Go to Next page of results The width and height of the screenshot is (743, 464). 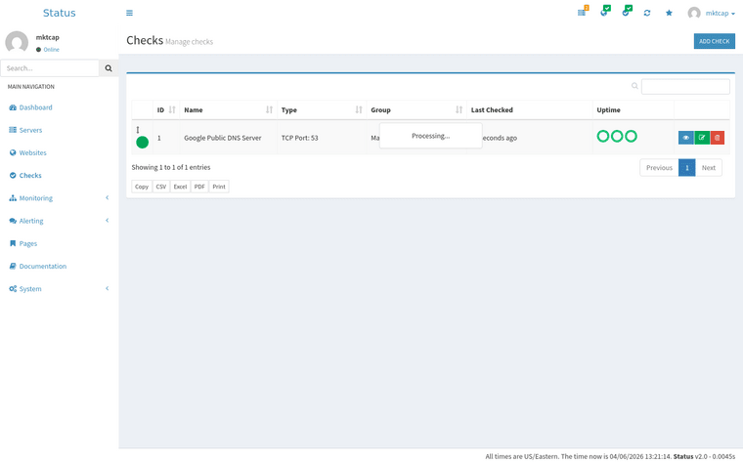709,168
